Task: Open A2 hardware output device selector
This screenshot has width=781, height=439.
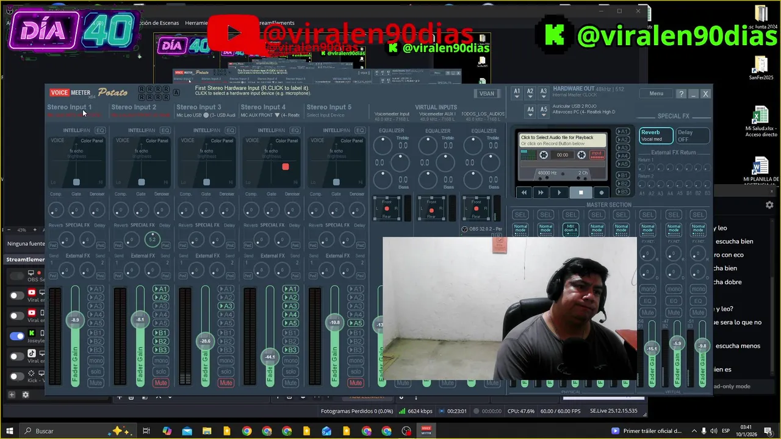Action: tap(530, 92)
